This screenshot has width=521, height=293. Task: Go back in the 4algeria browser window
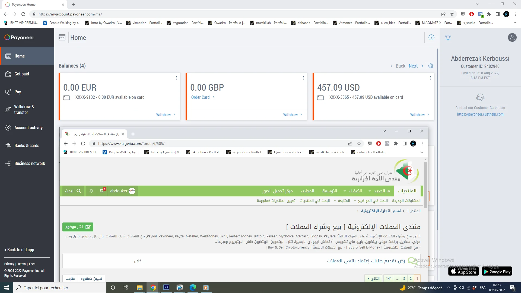[66, 144]
